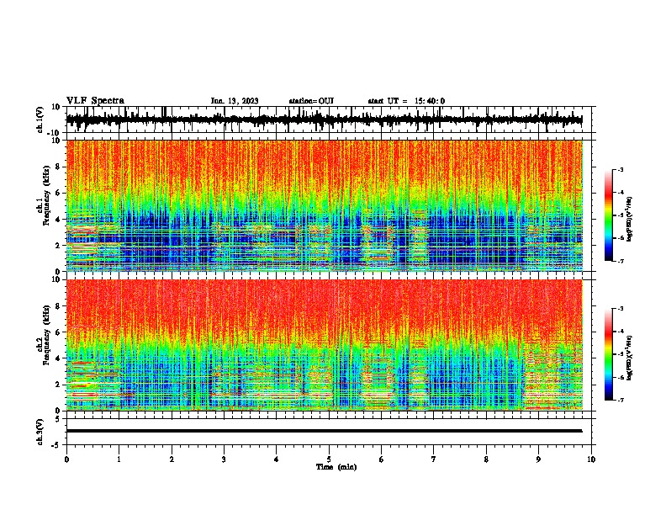
Task: Click the ch.1 voltage waveform trace panel
Action: [330, 119]
